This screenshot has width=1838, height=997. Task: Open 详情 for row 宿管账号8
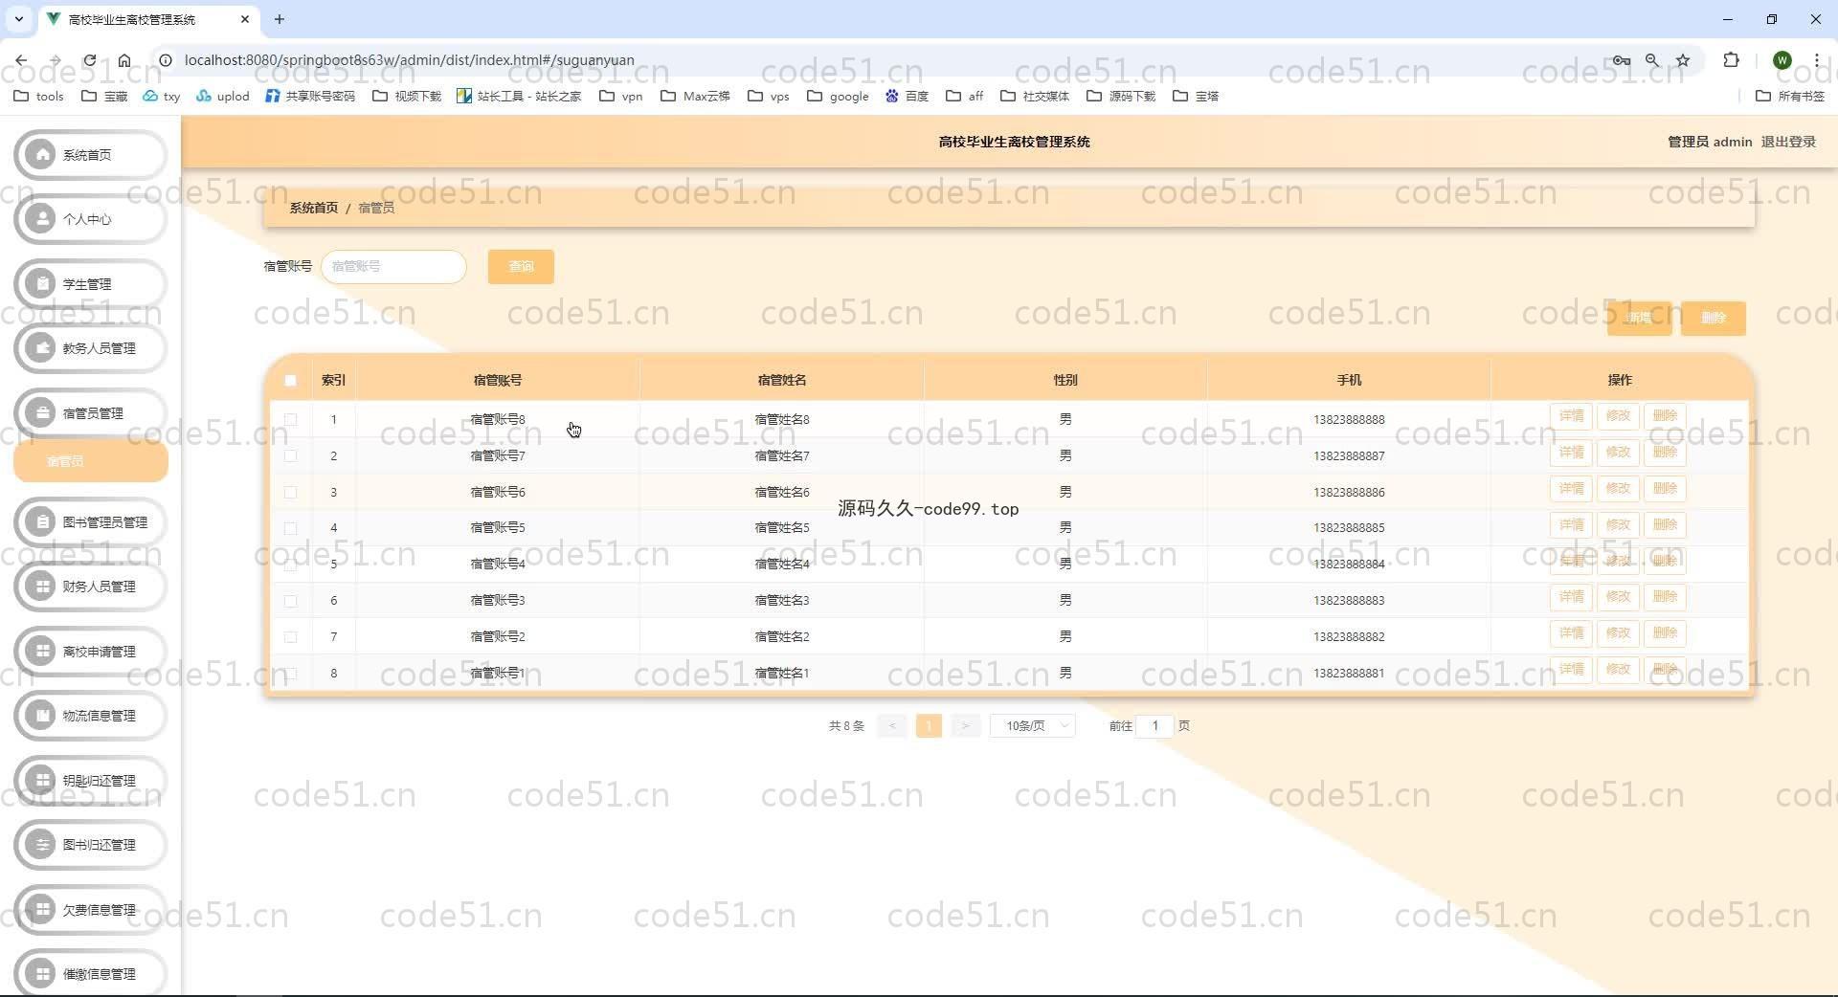pyautogui.click(x=1571, y=416)
